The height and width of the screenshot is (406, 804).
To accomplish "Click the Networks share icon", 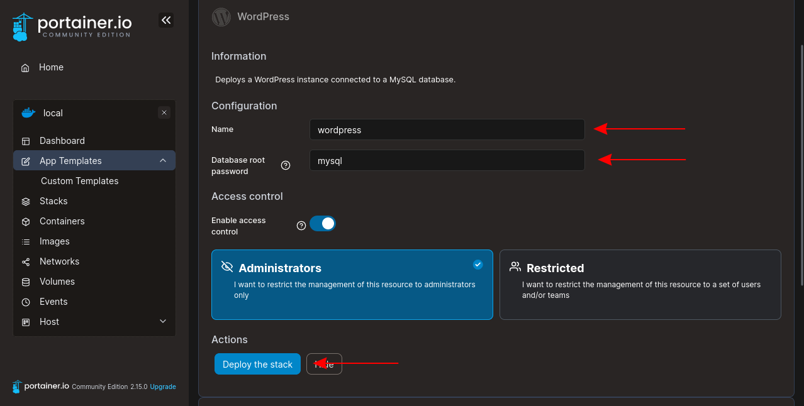I will (26, 262).
